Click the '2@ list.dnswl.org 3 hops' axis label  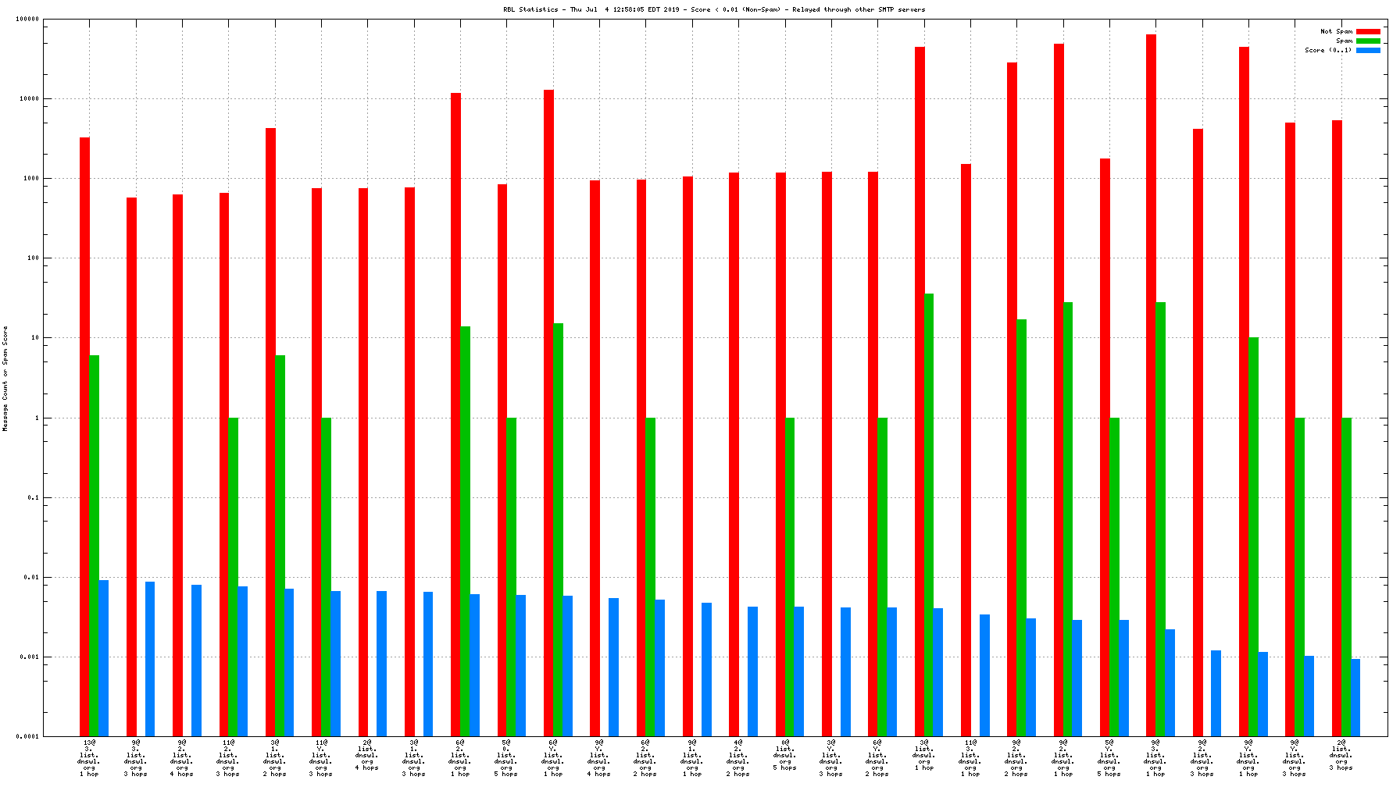[1341, 755]
